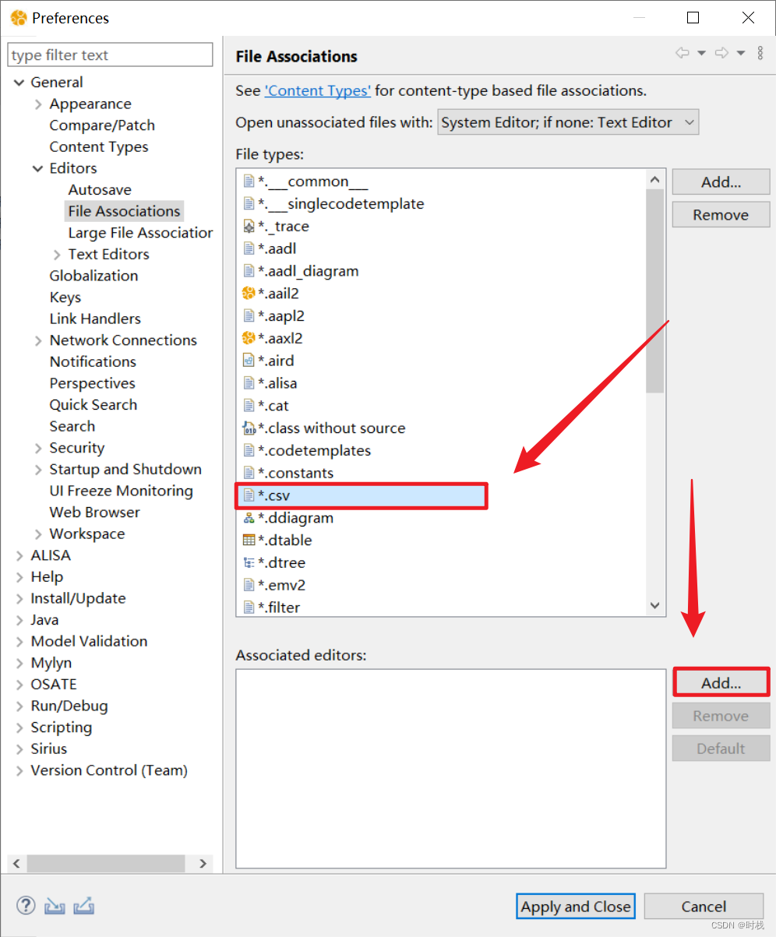Viewport: 776px width, 937px height.
Task: Expand the Security node
Action: pos(38,448)
